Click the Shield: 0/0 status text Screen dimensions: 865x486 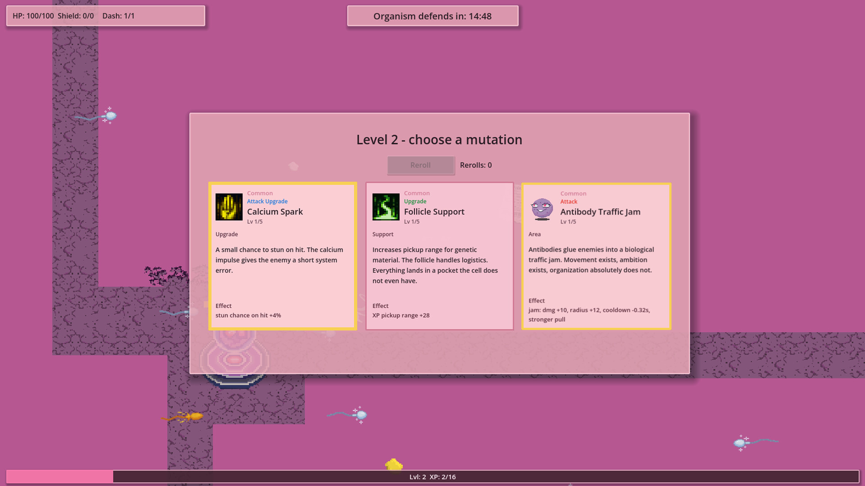(x=76, y=16)
